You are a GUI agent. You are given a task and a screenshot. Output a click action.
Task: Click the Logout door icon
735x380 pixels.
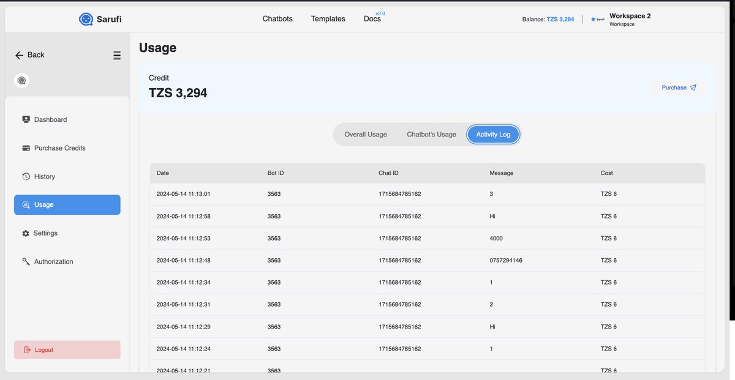pyautogui.click(x=27, y=350)
